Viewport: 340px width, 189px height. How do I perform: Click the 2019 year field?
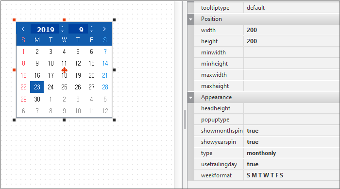45,29
